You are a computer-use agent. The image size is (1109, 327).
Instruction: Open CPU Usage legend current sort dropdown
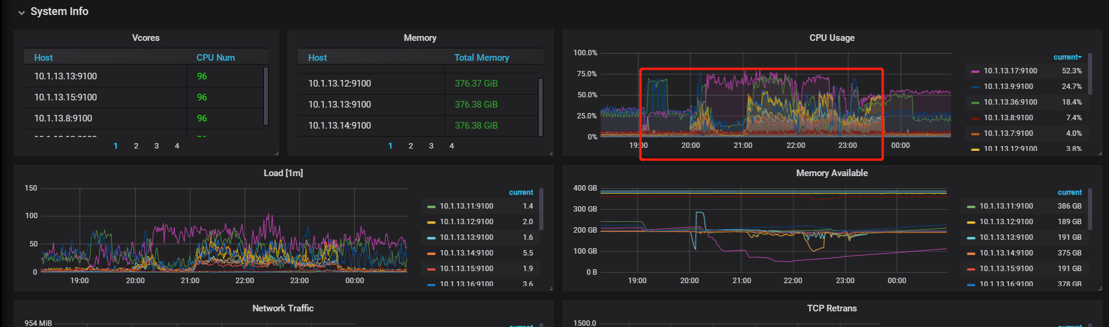tap(1068, 57)
